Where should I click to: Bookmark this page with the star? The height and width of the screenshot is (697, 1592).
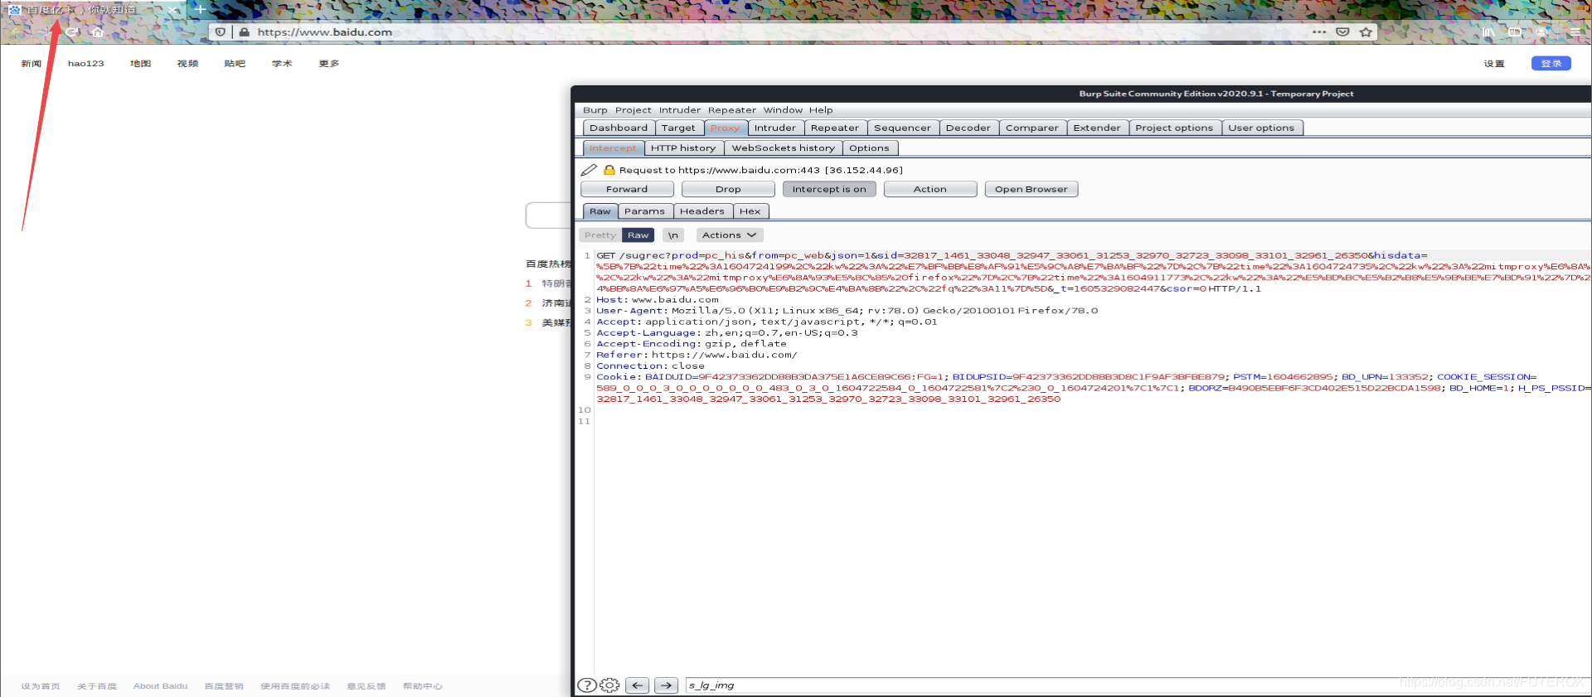[x=1366, y=31]
